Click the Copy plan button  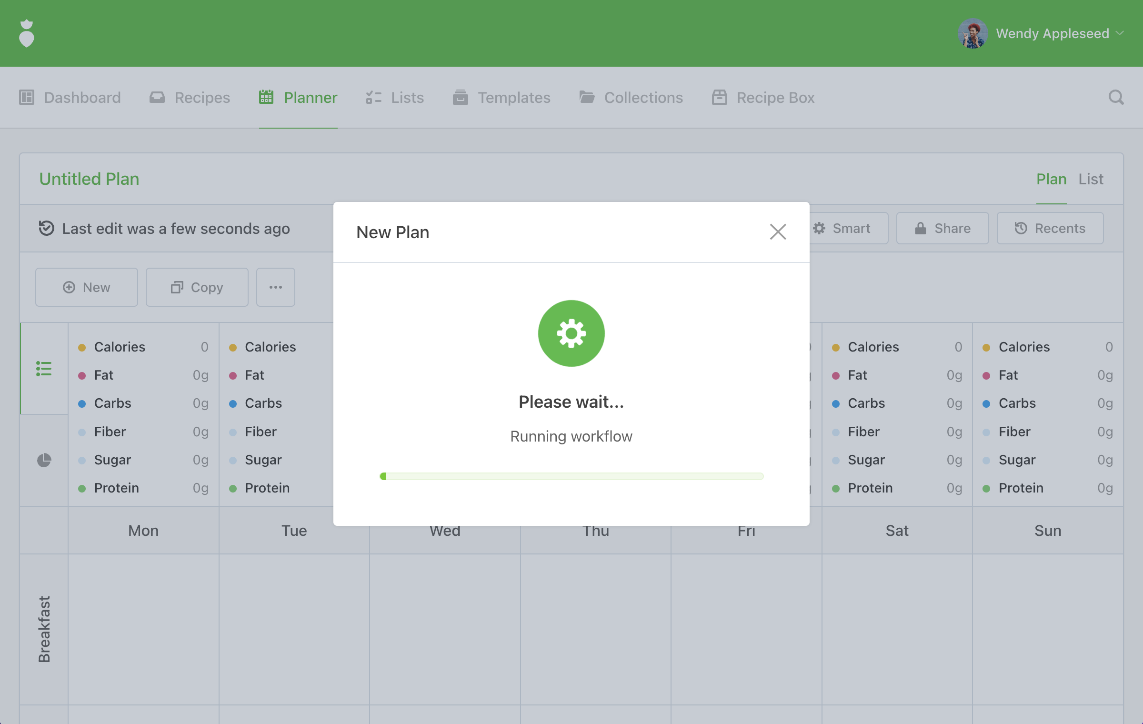click(x=197, y=287)
